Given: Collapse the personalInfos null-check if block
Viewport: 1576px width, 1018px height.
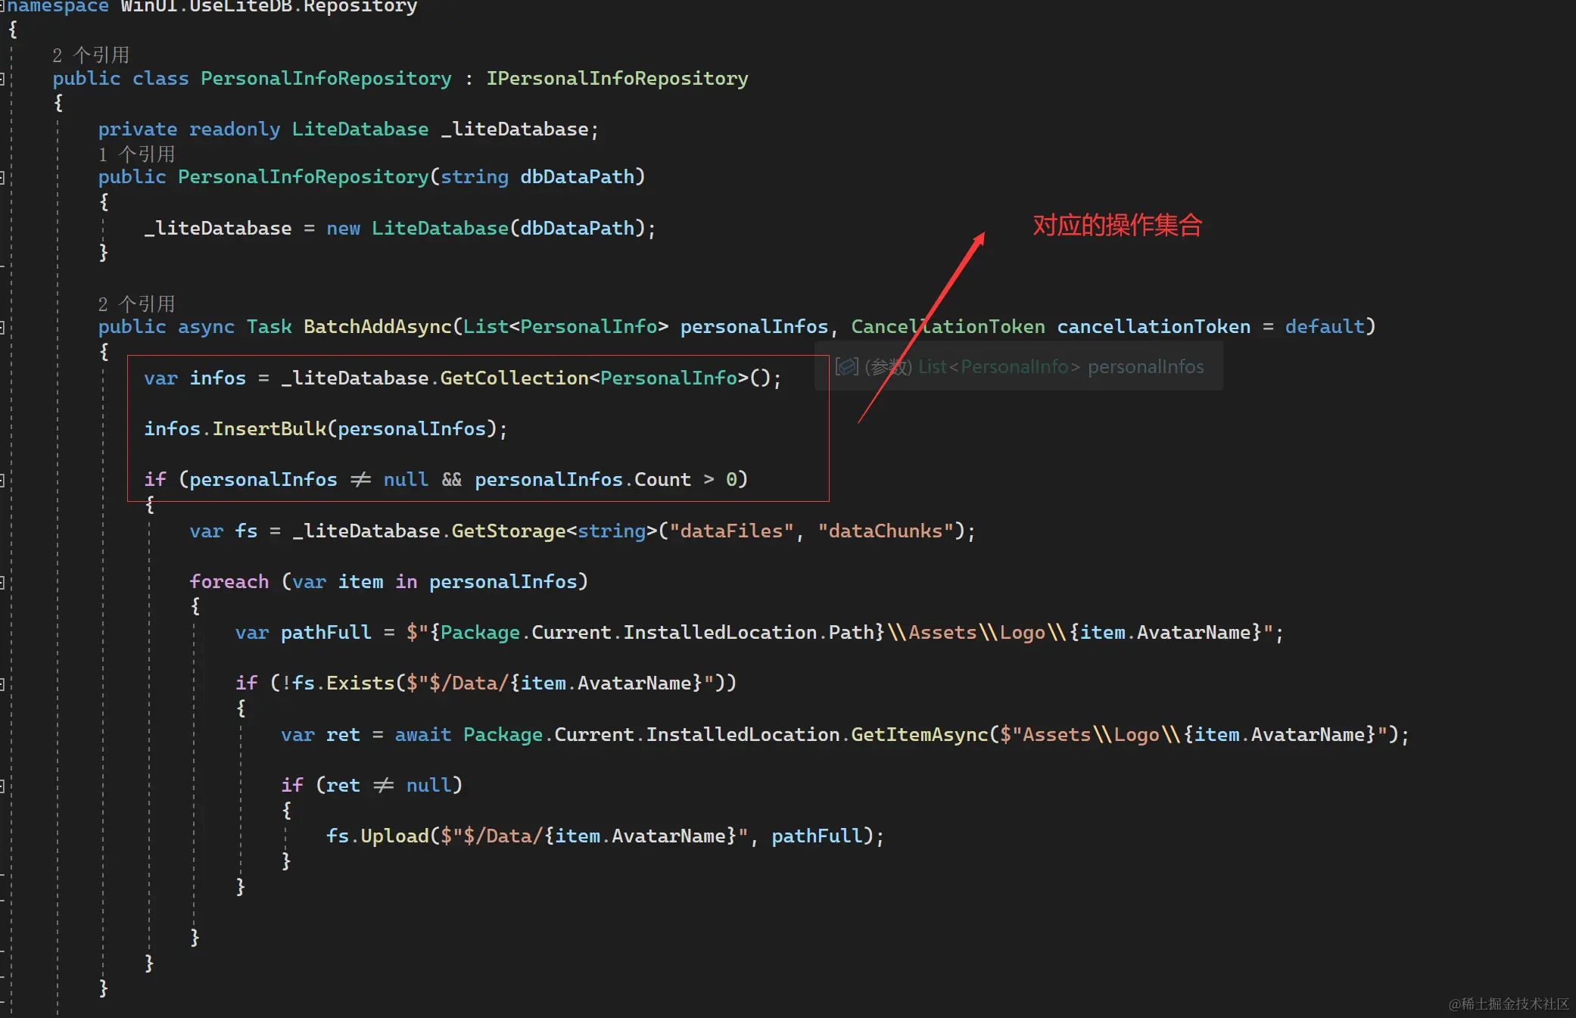Looking at the screenshot, I should [2, 481].
